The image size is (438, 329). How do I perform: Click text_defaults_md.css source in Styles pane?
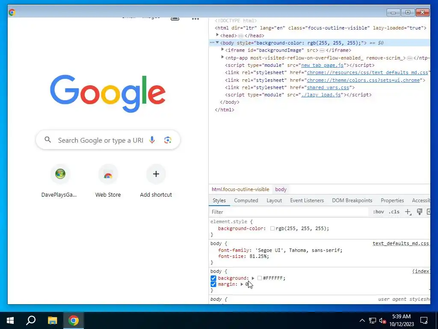coord(400,243)
